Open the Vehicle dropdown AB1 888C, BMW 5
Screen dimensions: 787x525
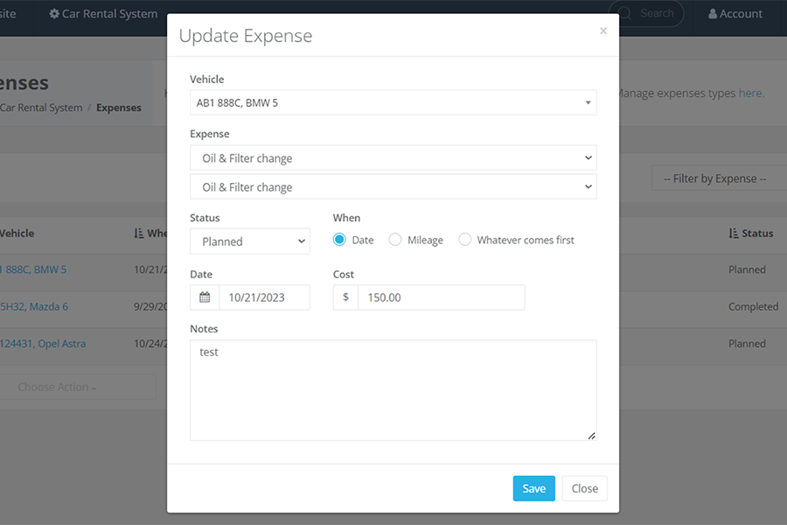pos(393,102)
